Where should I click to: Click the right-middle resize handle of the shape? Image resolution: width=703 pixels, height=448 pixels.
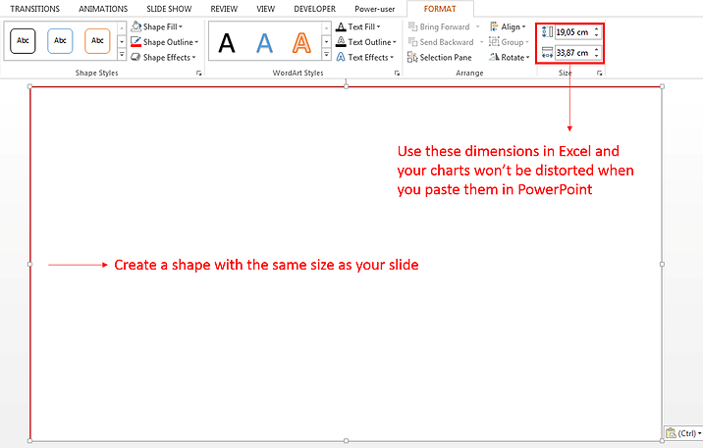tap(662, 264)
